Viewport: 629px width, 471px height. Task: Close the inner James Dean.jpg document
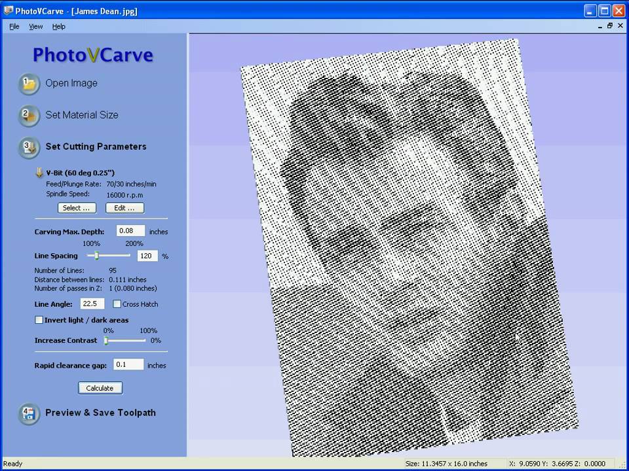tap(620, 26)
